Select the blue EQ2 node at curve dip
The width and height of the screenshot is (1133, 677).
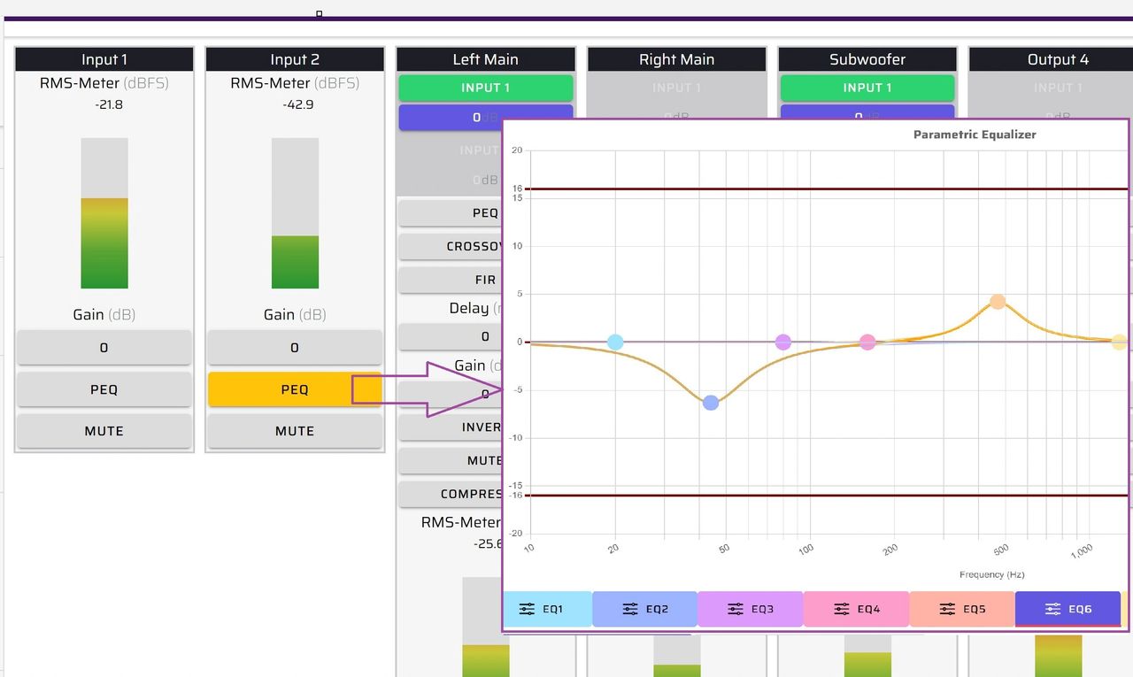[x=711, y=403]
